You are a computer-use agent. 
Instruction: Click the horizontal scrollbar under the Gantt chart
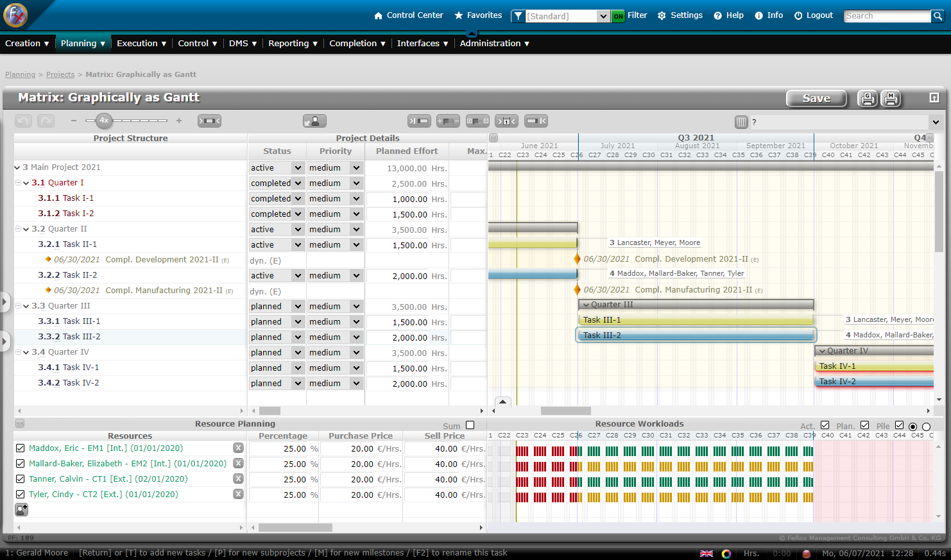[565, 411]
